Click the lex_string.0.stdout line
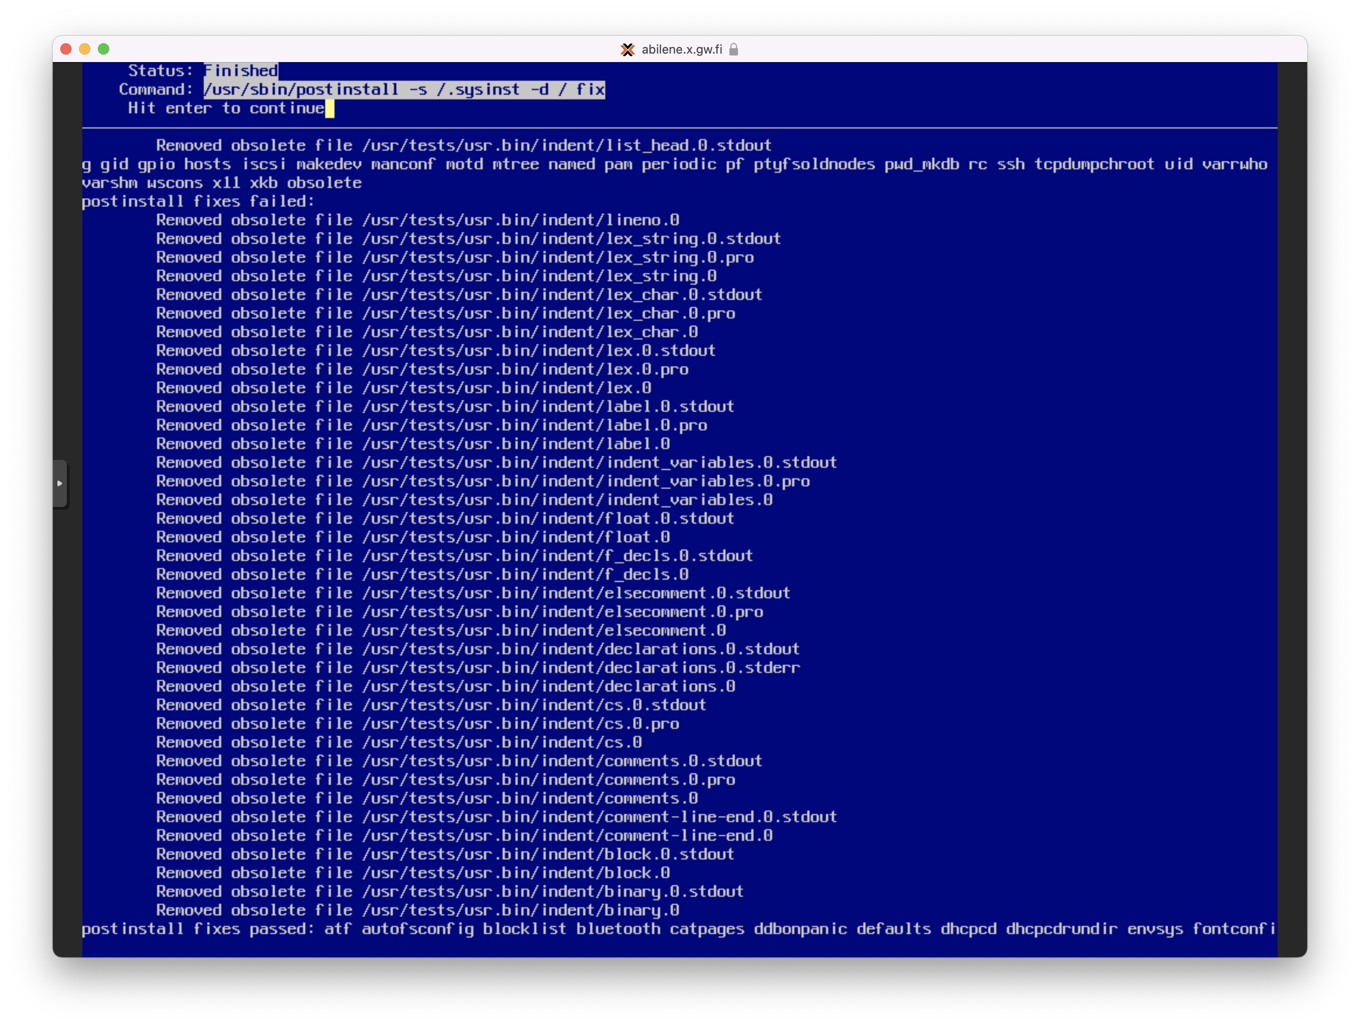Screen dimensions: 1360x1027 pyautogui.click(x=469, y=239)
